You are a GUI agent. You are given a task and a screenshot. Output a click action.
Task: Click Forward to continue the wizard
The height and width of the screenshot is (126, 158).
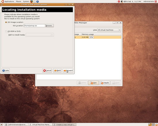68,70
